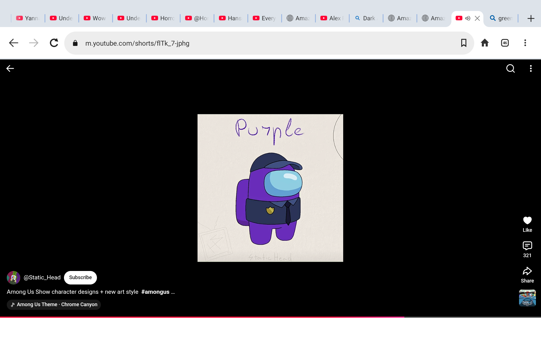Viewport: 541px width, 338px height.
Task: View site security lock info
Action: [75, 43]
